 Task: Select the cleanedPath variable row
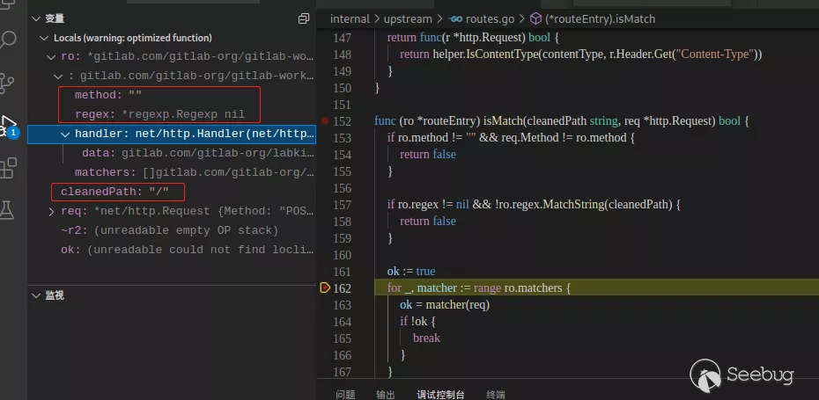coord(172,192)
